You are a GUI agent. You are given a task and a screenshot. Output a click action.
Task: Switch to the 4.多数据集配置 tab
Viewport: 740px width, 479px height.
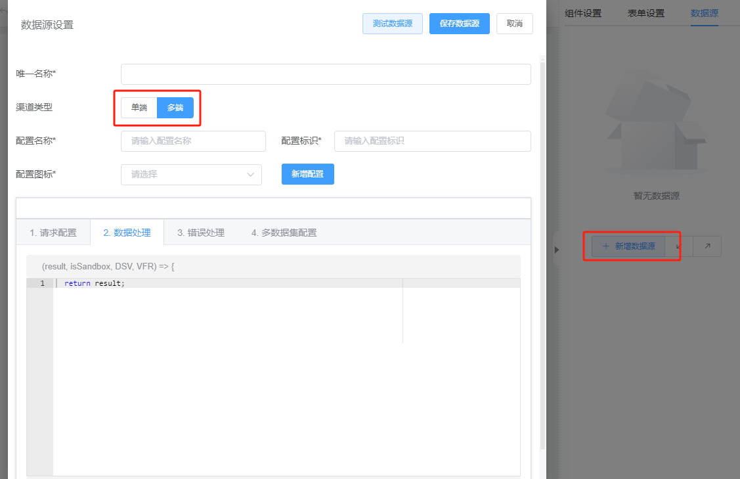284,232
